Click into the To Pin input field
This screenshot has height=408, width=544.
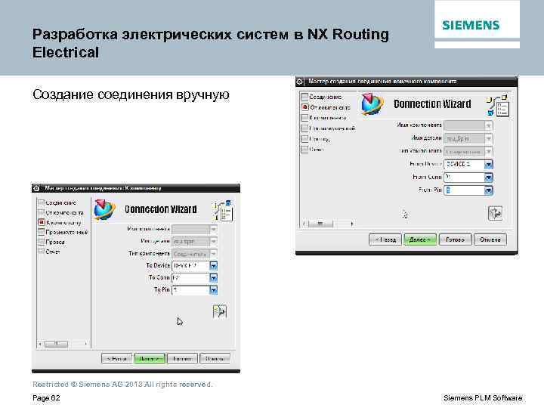191,290
